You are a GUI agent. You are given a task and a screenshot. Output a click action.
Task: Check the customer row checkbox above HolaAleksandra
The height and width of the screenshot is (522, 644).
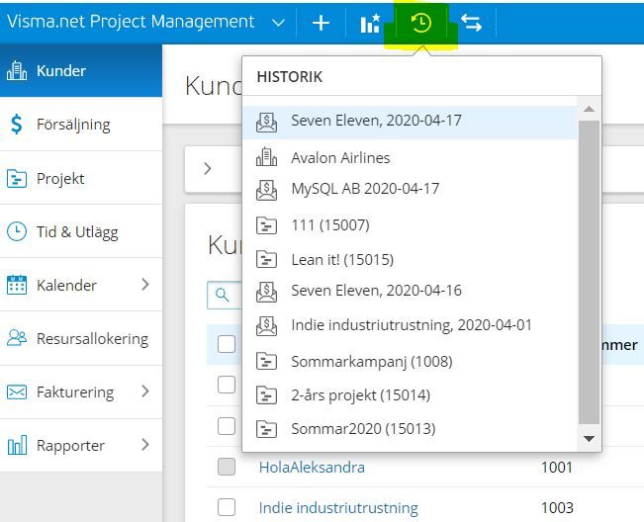(x=227, y=426)
